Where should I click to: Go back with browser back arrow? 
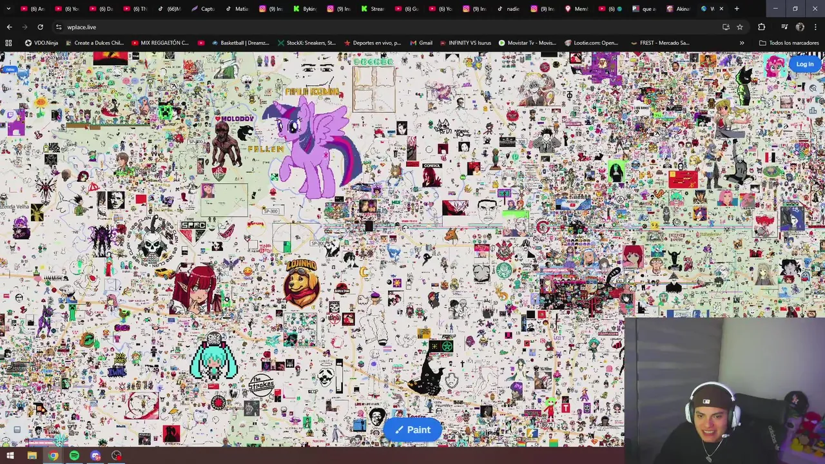[9, 27]
